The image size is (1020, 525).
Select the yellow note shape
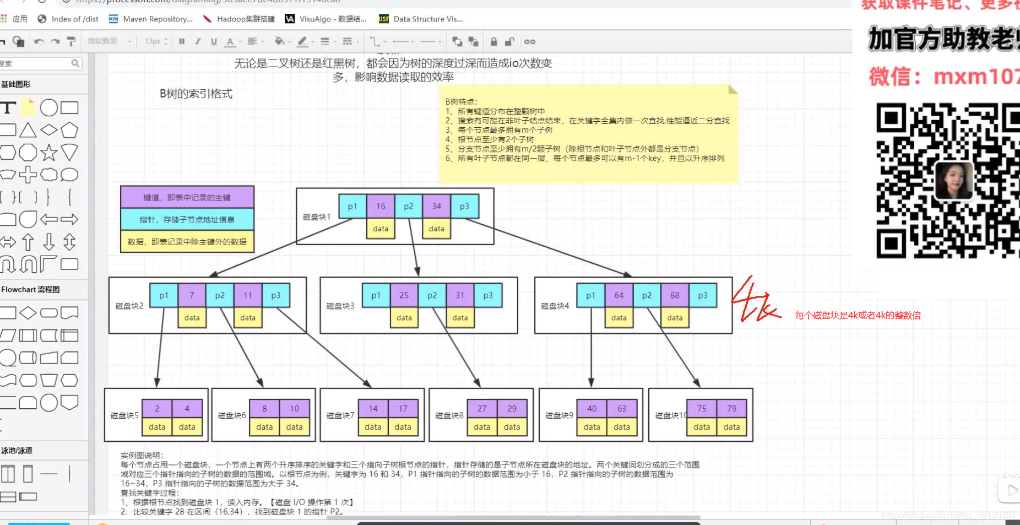click(x=28, y=107)
